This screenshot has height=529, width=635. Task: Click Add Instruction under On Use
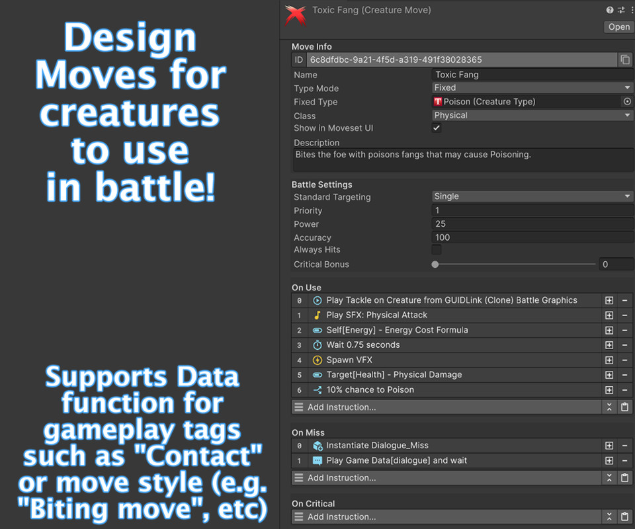(446, 407)
